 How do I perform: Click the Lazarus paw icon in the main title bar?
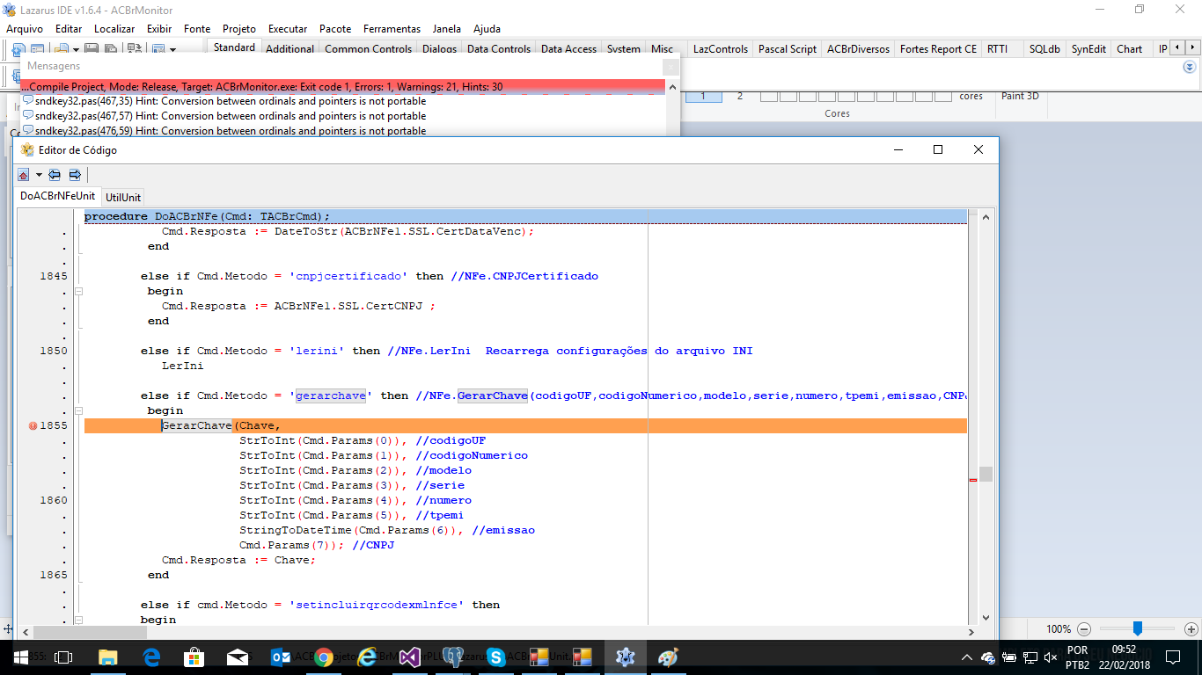(x=11, y=9)
